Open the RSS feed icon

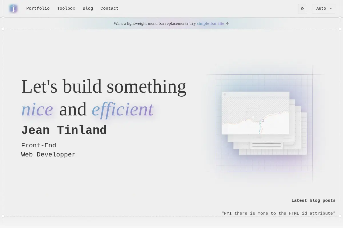(x=303, y=9)
